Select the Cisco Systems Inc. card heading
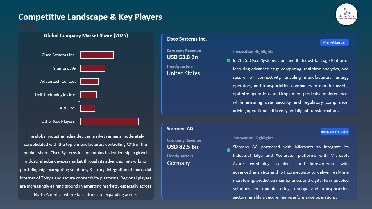The width and height of the screenshot is (372, 209). [x=186, y=39]
